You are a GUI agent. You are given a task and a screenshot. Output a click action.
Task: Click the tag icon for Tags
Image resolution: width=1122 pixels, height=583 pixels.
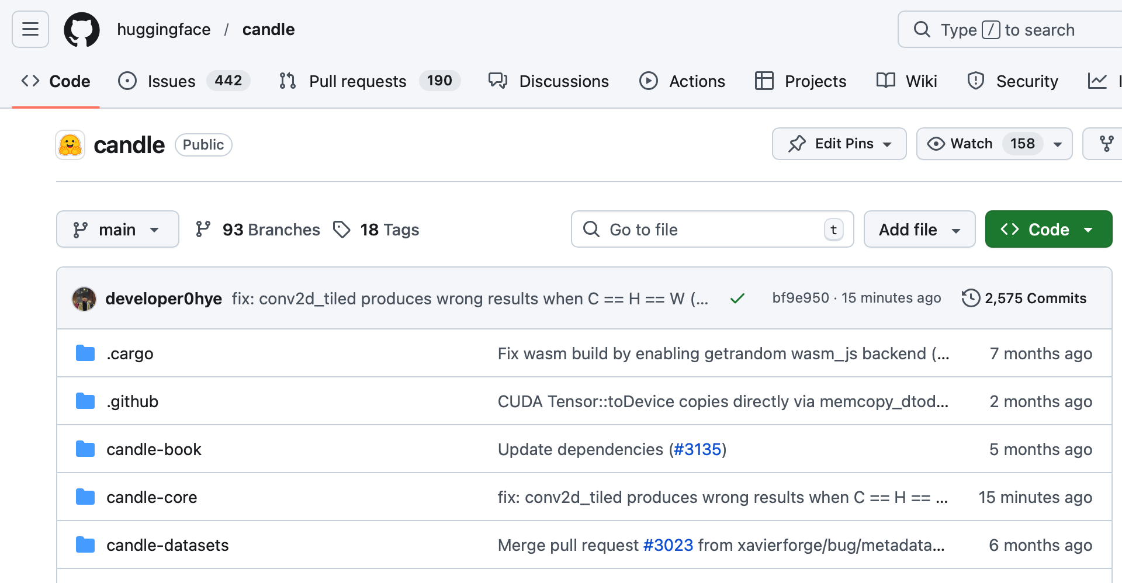(342, 230)
